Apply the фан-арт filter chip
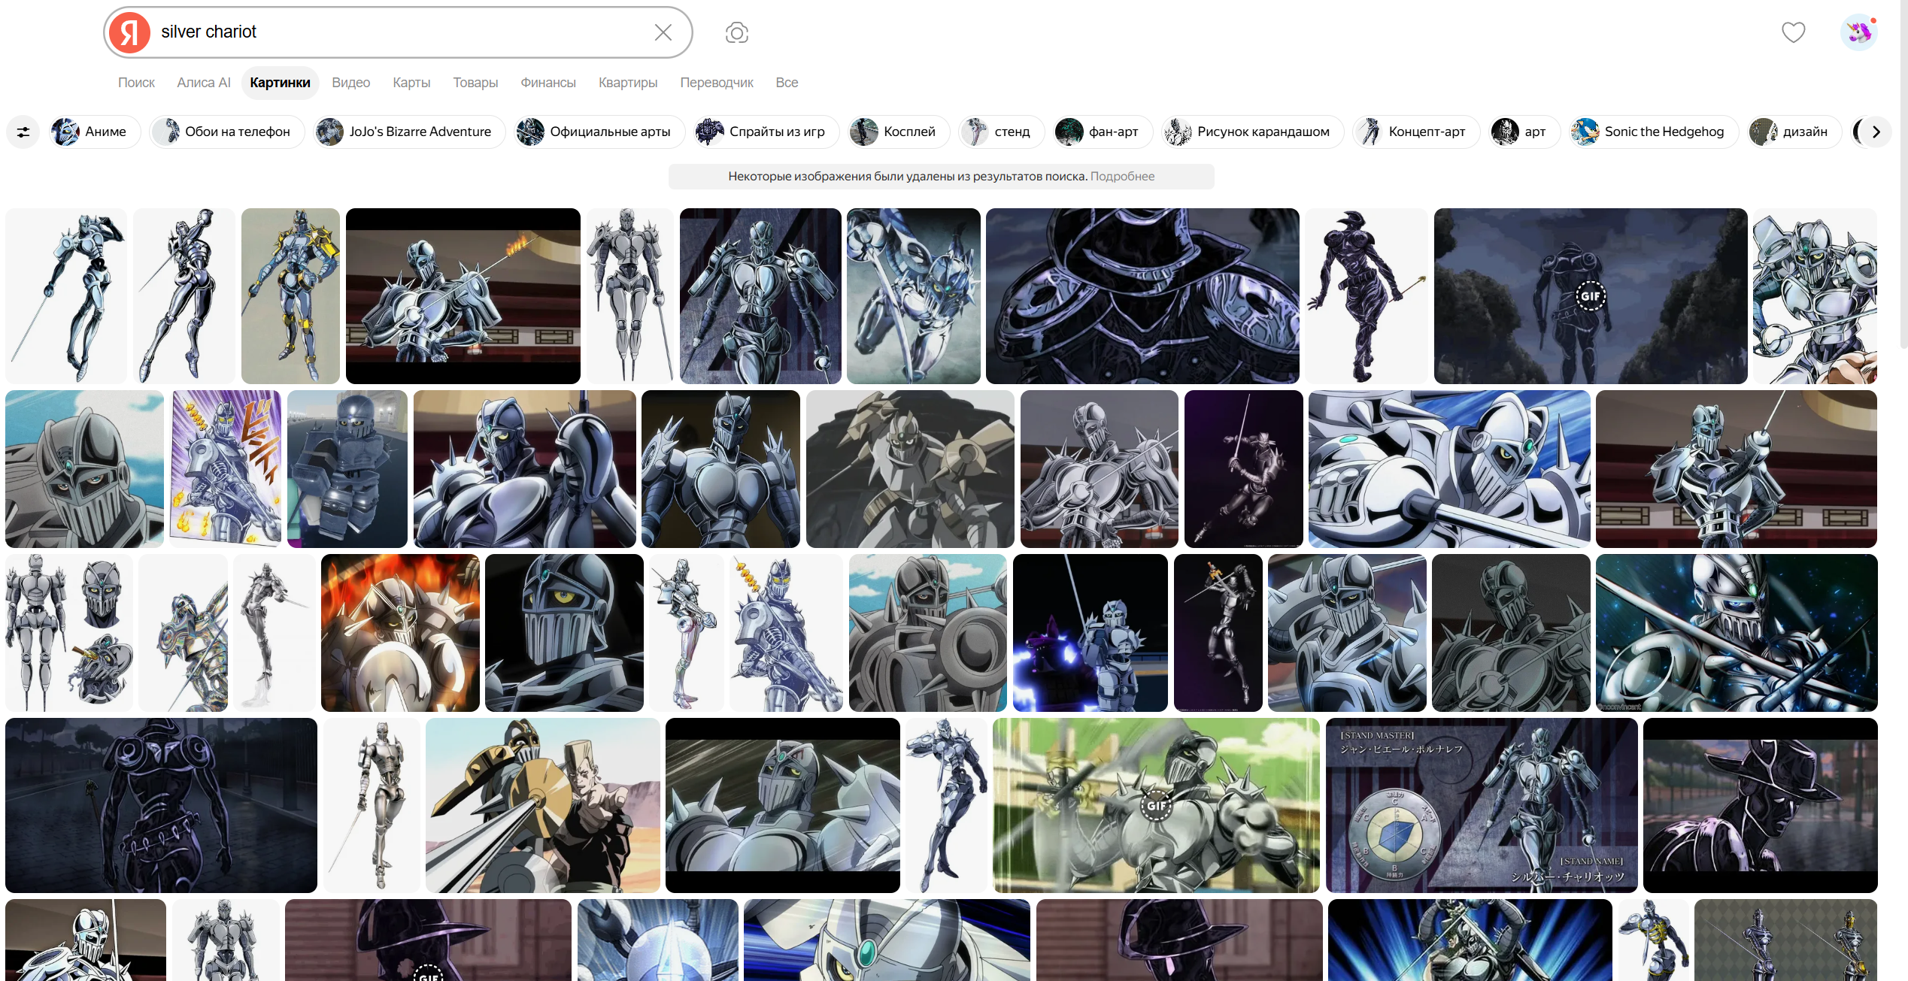This screenshot has height=981, width=1908. coord(1103,132)
